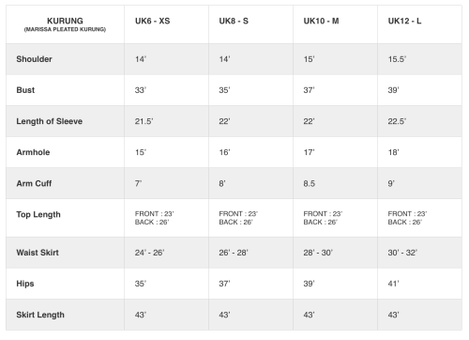Click the Length of Sleeve label

click(x=50, y=121)
